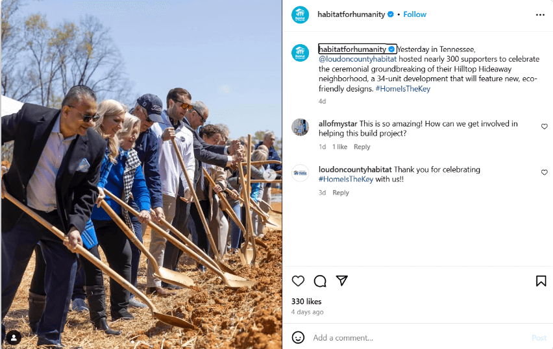Image resolution: width=553 pixels, height=349 pixels.
Task: Save post with the bookmark icon
Action: 541,281
